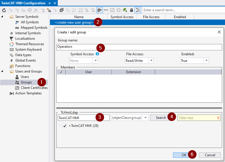Click the User column header in Members
The height and width of the screenshot is (162, 225).
click(89, 72)
